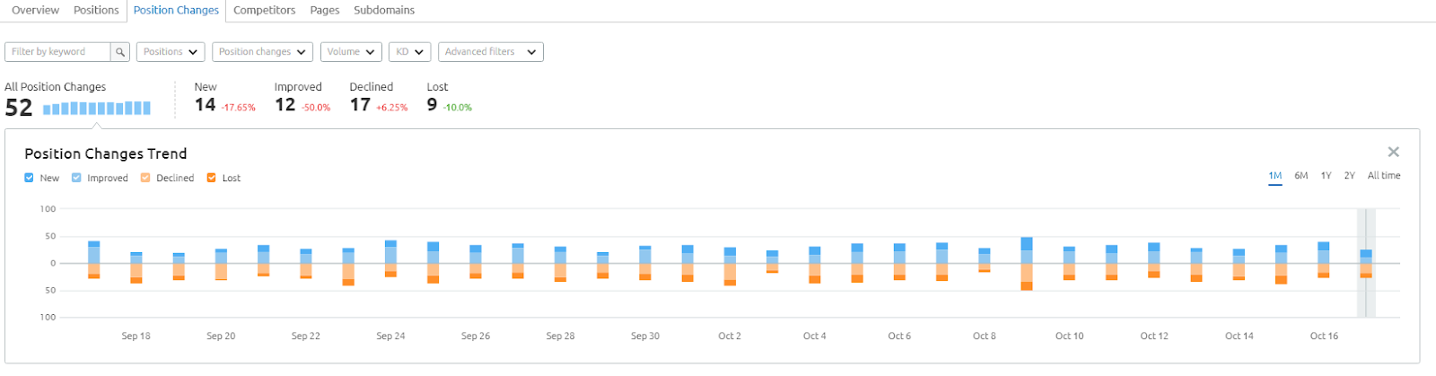Select the 1Y time range

click(1326, 176)
